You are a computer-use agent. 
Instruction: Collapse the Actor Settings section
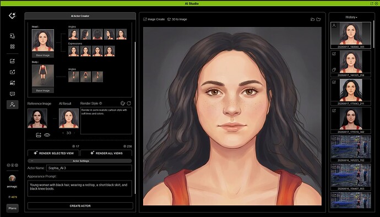pos(32,161)
